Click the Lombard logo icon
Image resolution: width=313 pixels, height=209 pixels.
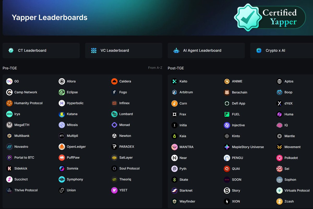pyautogui.click(x=114, y=114)
